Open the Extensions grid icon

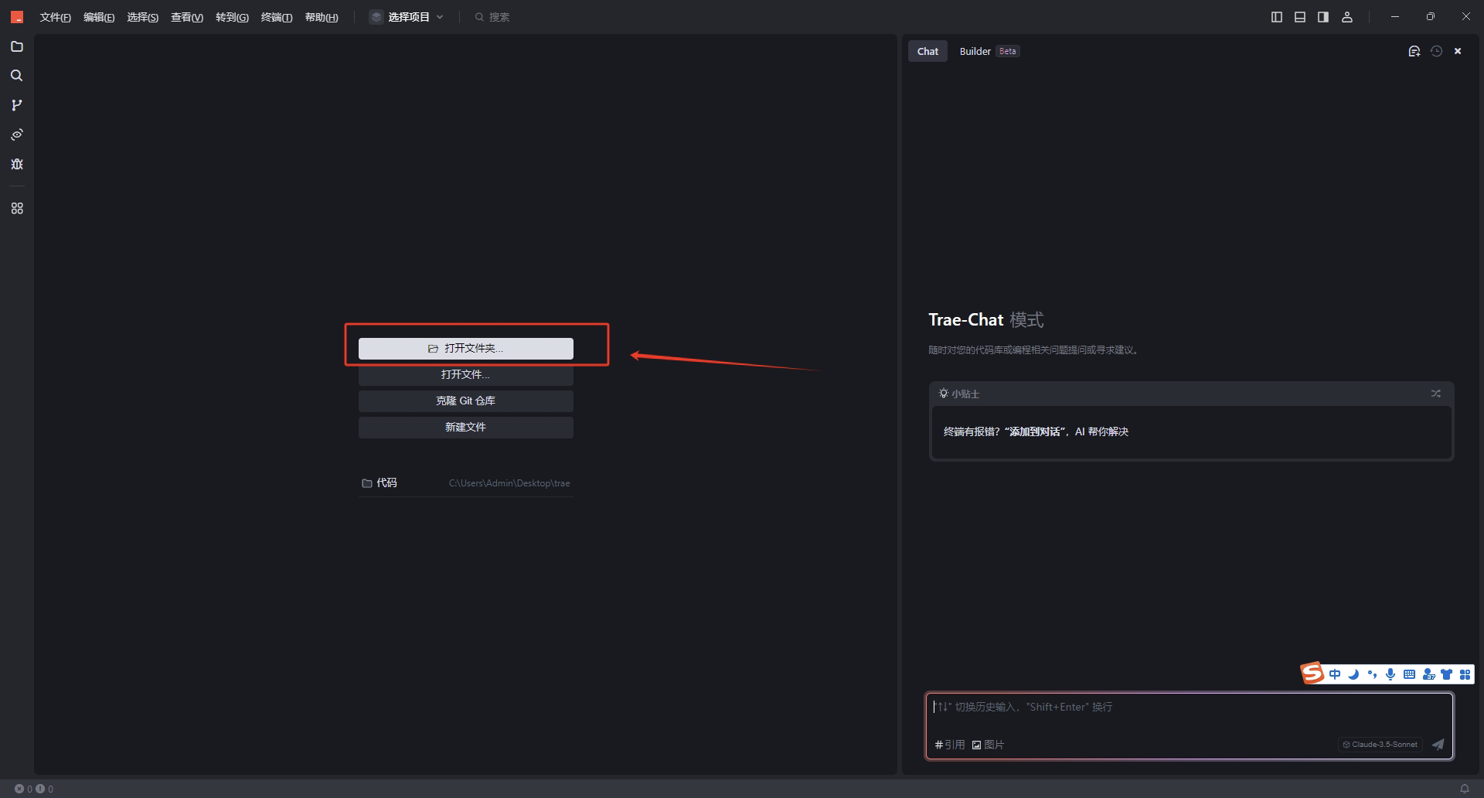pos(17,209)
